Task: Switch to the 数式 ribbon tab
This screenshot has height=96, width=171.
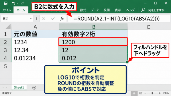Action: coord(83,10)
